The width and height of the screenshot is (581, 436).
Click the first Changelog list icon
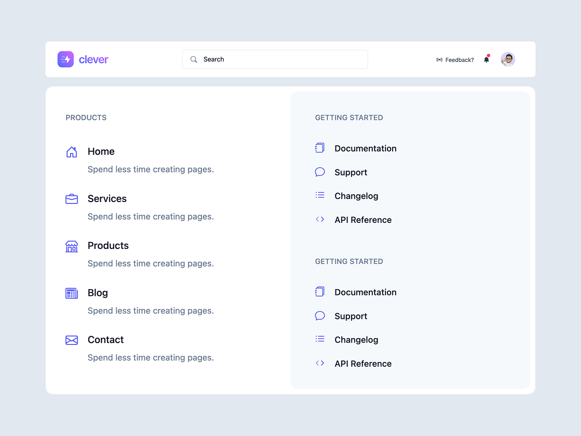coord(320,195)
